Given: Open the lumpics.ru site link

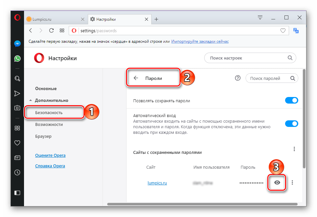Looking at the screenshot, I should coord(157,183).
